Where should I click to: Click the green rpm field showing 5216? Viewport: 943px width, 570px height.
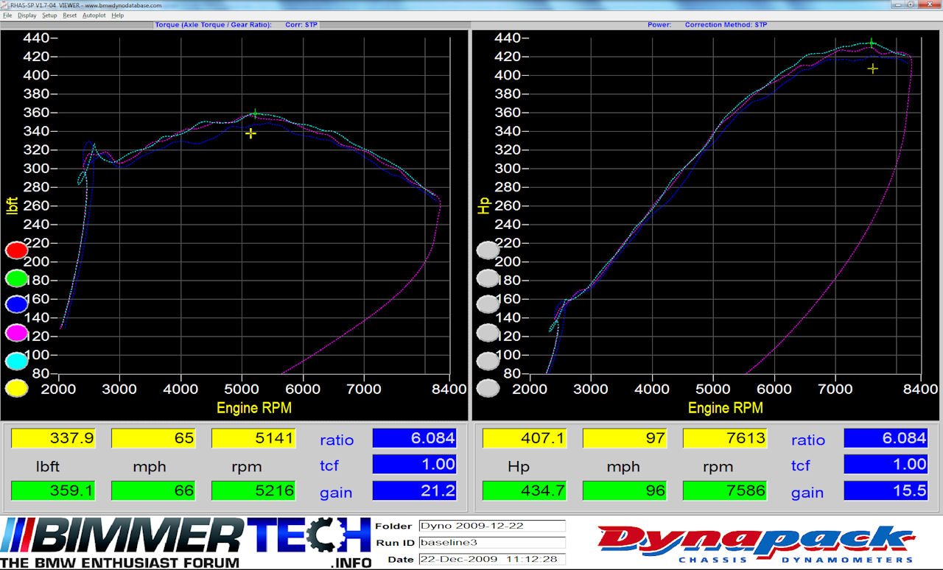[x=253, y=490]
